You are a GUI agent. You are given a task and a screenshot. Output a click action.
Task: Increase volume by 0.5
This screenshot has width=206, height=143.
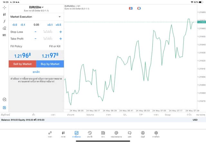[x=58, y=25]
